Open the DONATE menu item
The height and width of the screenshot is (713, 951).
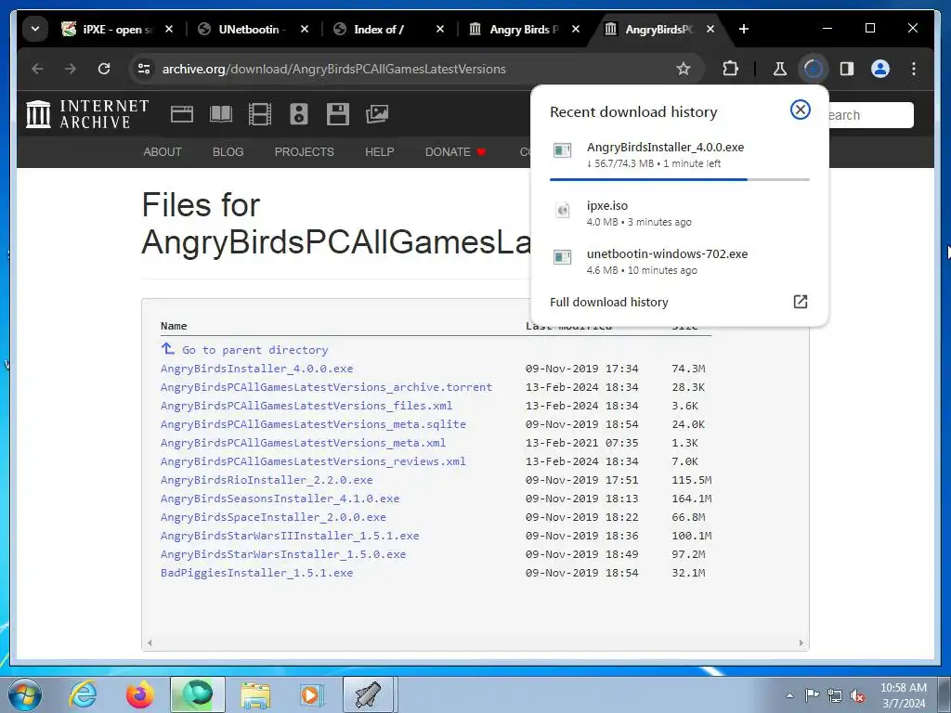(x=455, y=152)
